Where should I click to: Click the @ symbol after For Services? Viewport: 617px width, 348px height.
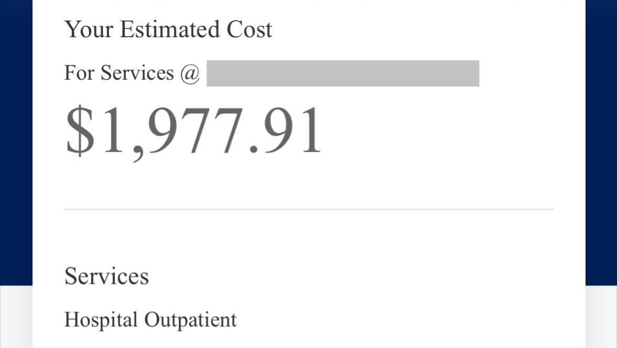[x=190, y=73]
